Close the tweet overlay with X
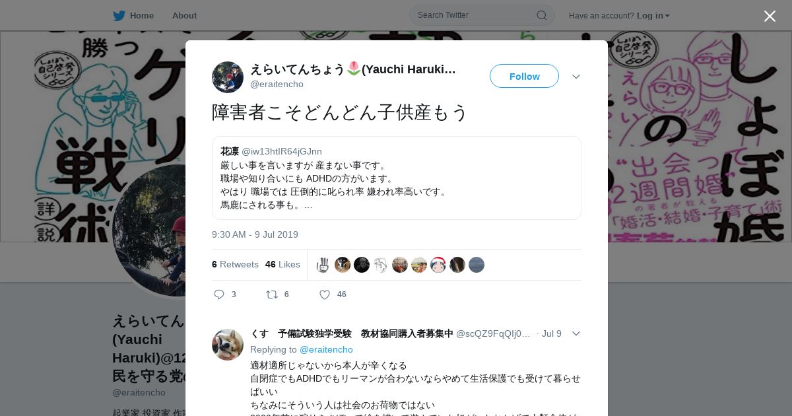 pos(770,16)
